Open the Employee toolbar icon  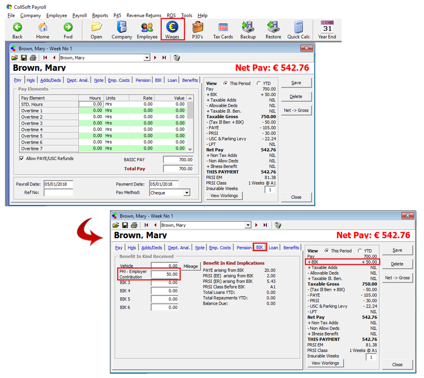click(x=147, y=27)
